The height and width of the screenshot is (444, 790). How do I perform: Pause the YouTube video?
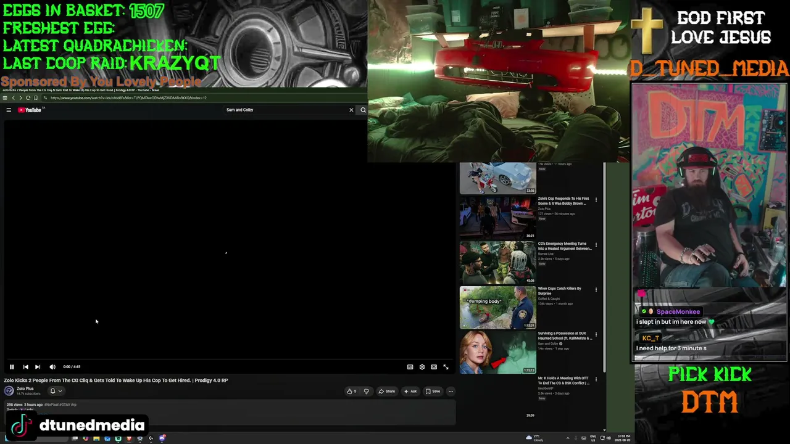point(12,367)
